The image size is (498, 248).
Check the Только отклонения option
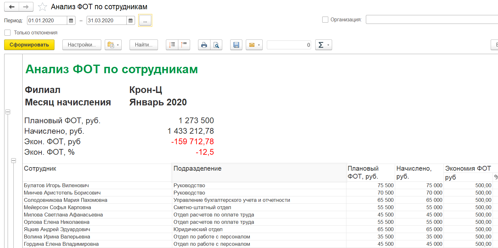[x=8, y=32]
